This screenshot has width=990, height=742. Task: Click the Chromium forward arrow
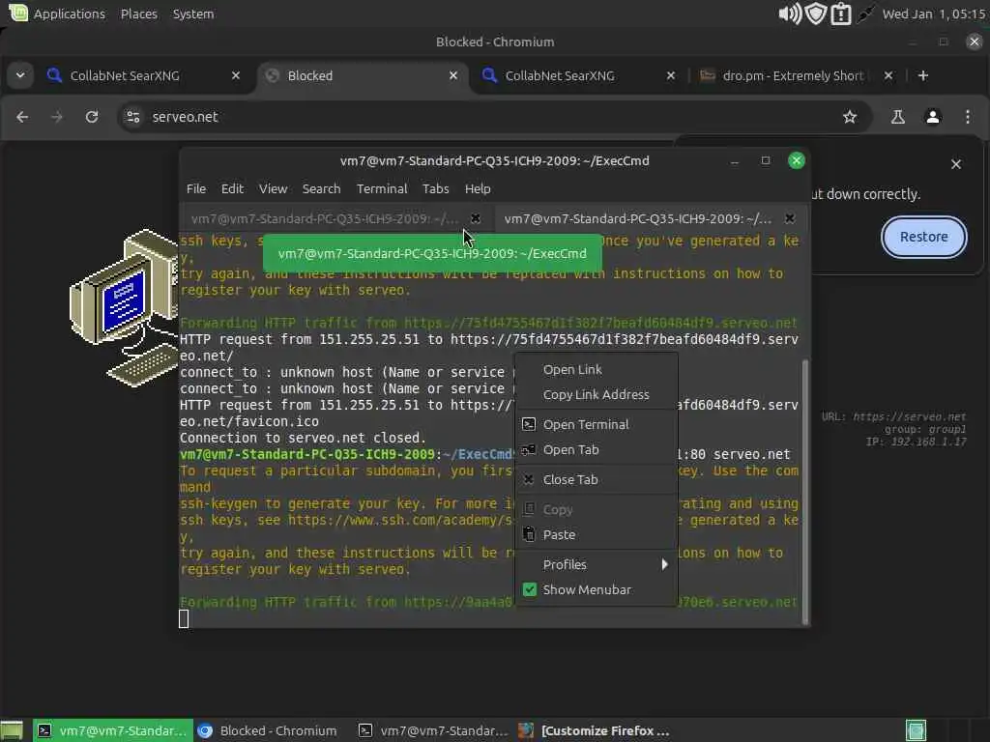click(57, 117)
